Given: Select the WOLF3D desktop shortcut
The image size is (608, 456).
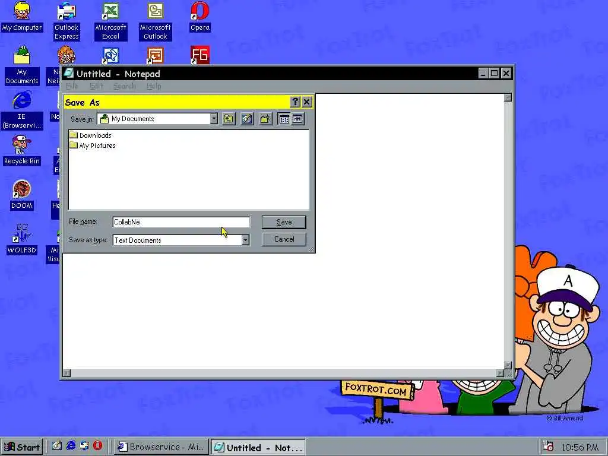Looking at the screenshot, I should 22,239.
